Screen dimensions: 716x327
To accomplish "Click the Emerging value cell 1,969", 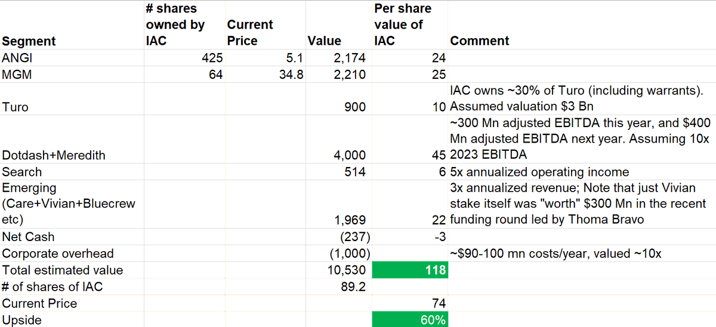I will pyautogui.click(x=338, y=204).
